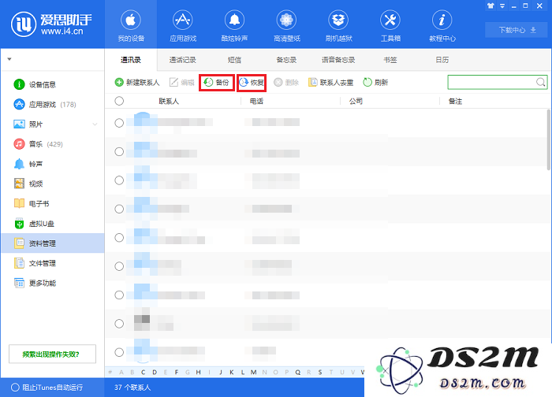The width and height of the screenshot is (552, 397).
Task: Switch to the 备忘录 tab
Action: tap(286, 60)
